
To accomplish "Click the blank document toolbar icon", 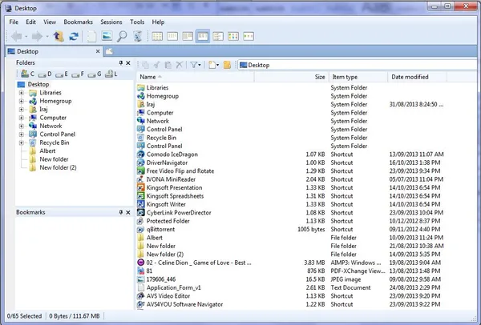I will coord(91,37).
